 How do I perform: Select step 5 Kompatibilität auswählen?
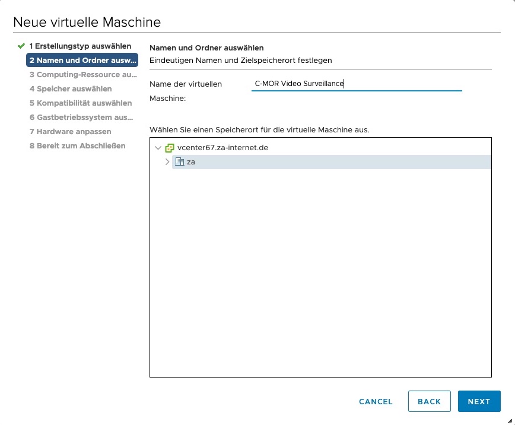click(x=81, y=103)
